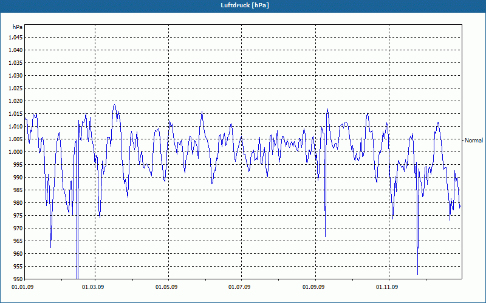
Task: Click the 01.07.09 date label
Action: click(x=239, y=287)
